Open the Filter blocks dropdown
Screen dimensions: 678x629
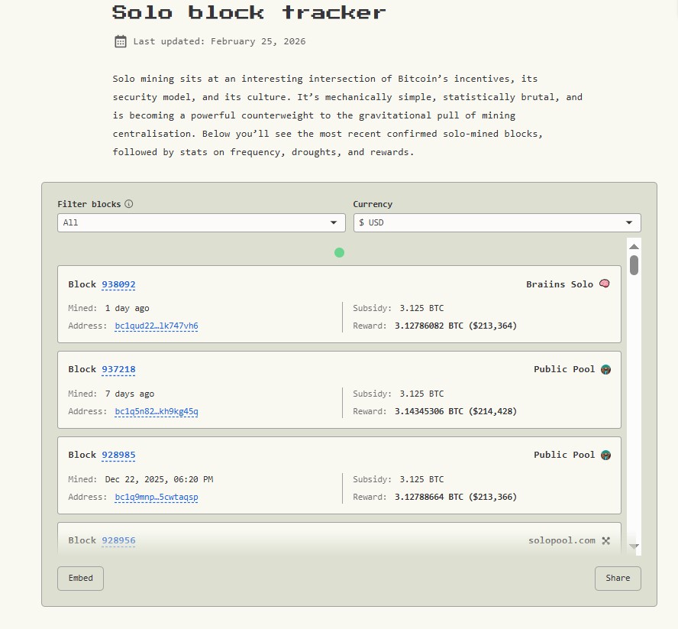(x=202, y=222)
